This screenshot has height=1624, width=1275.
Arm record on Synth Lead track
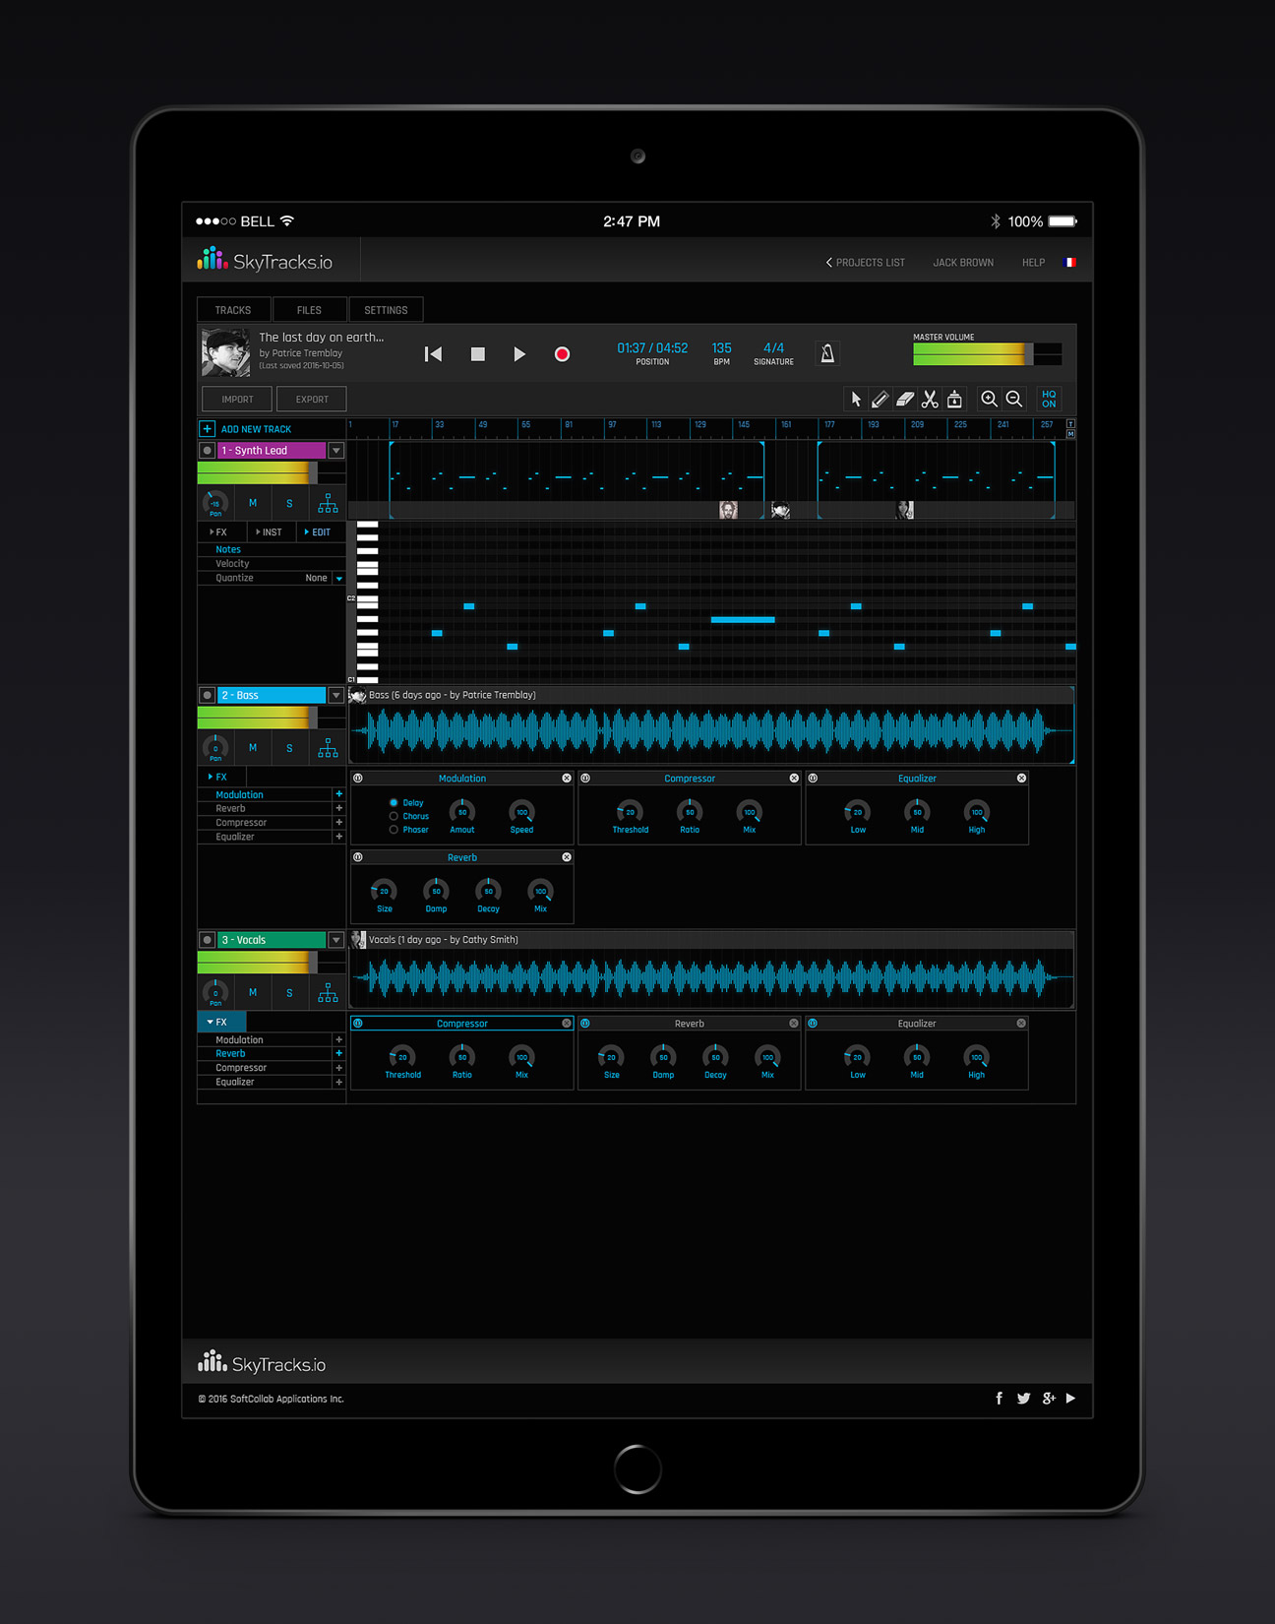tap(207, 451)
